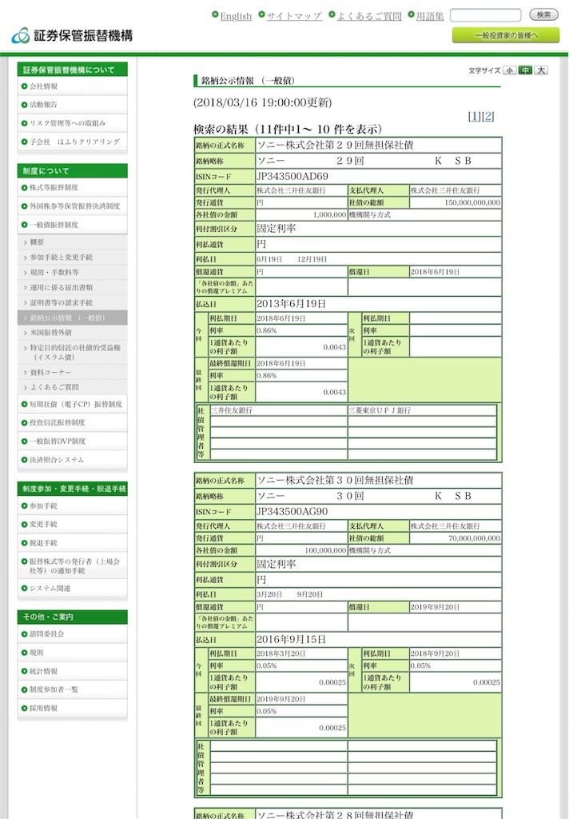Open 統計情報 sidebar item

tap(72, 671)
